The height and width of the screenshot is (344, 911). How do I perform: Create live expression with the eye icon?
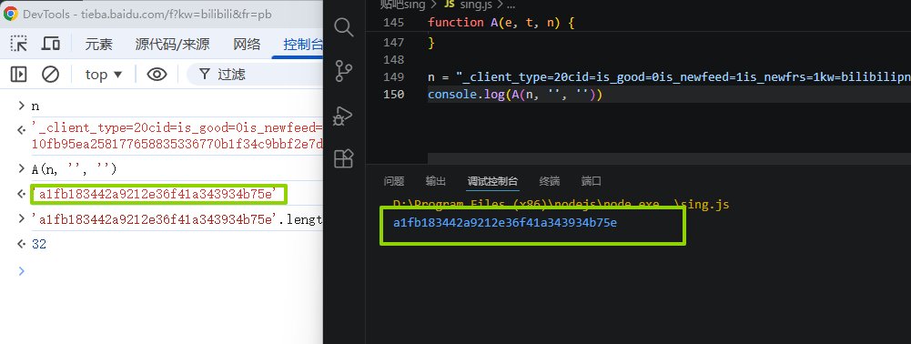click(157, 75)
